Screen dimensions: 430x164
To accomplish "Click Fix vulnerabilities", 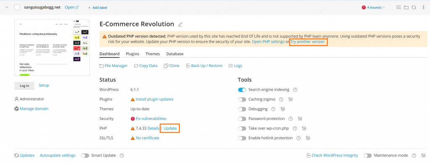I will (151, 119).
